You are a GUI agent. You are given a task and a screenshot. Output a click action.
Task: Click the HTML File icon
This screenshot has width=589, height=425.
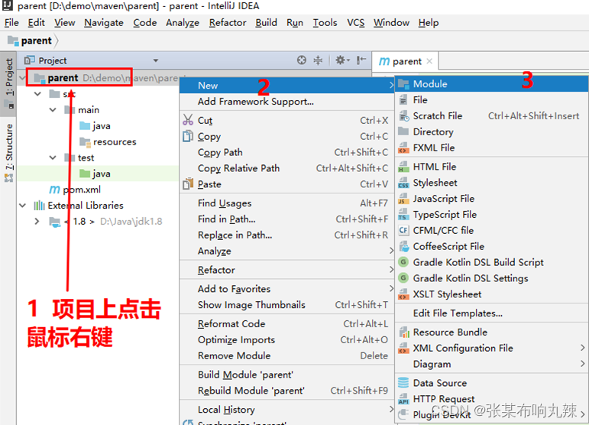tap(403, 167)
